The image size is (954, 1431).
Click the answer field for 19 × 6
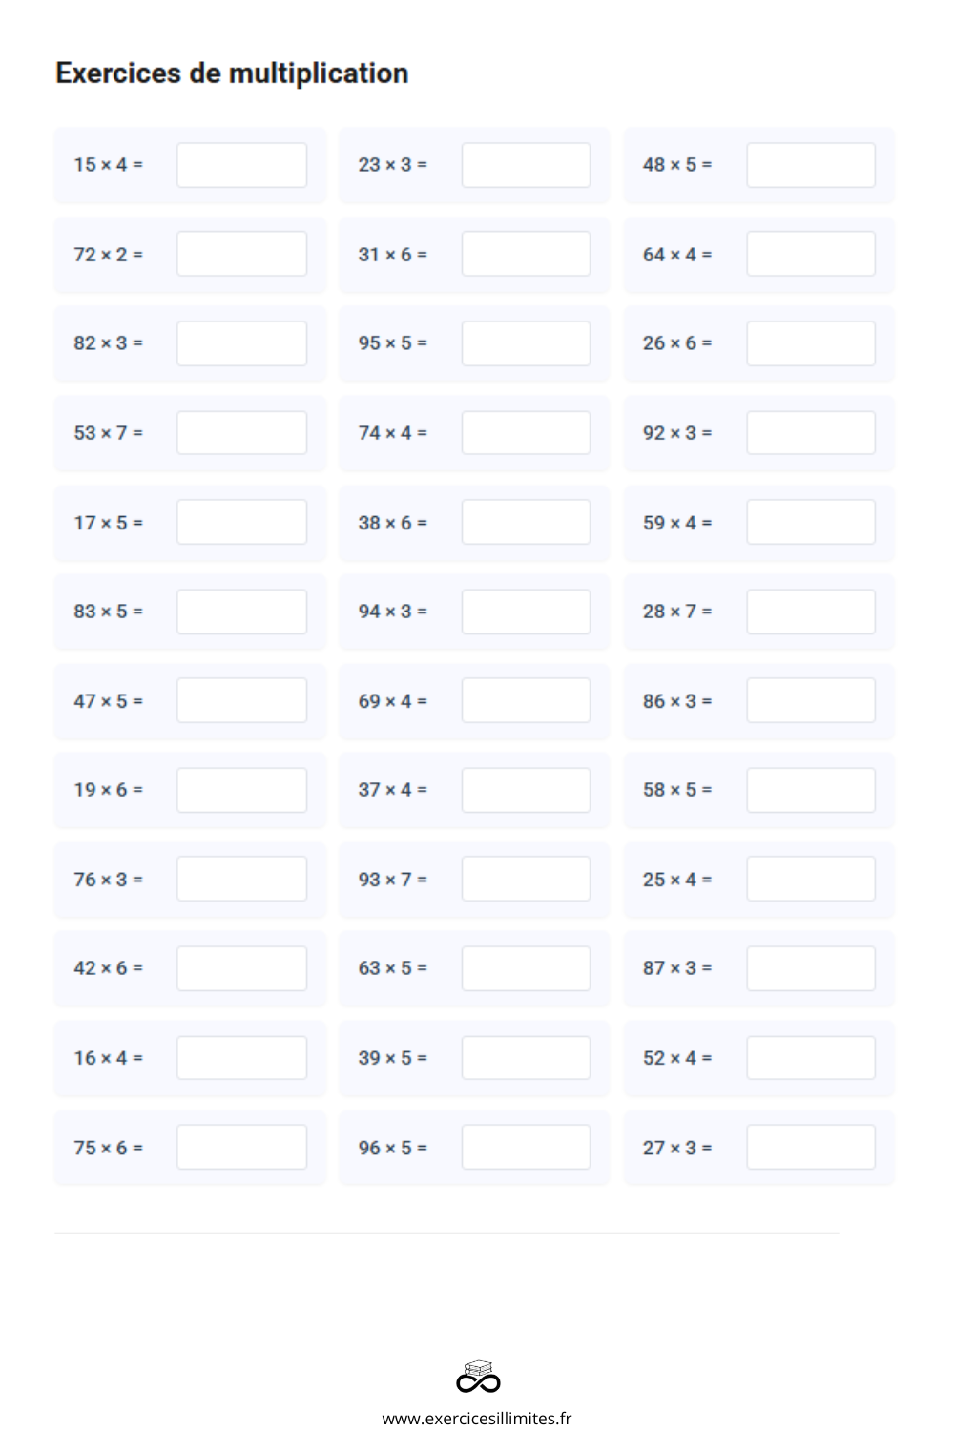coord(241,790)
